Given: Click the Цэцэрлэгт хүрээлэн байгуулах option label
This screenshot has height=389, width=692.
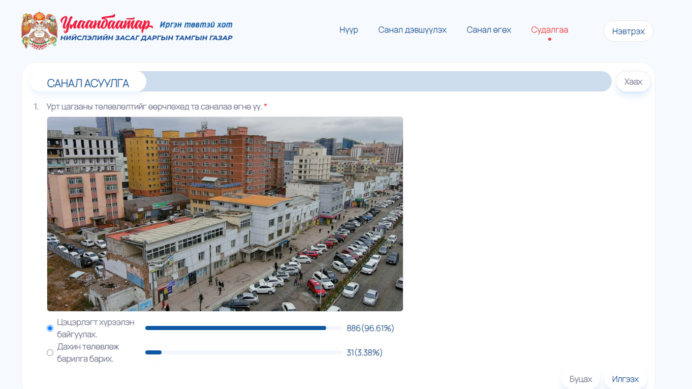Looking at the screenshot, I should pos(96,328).
